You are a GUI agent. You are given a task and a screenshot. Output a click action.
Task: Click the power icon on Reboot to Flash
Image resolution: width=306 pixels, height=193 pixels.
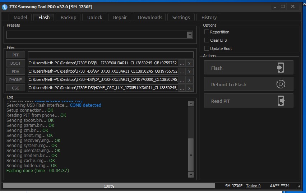click(281, 84)
